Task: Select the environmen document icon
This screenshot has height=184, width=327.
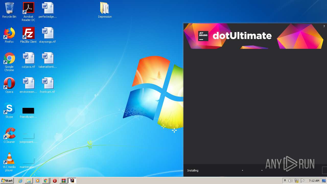Action: click(28, 85)
